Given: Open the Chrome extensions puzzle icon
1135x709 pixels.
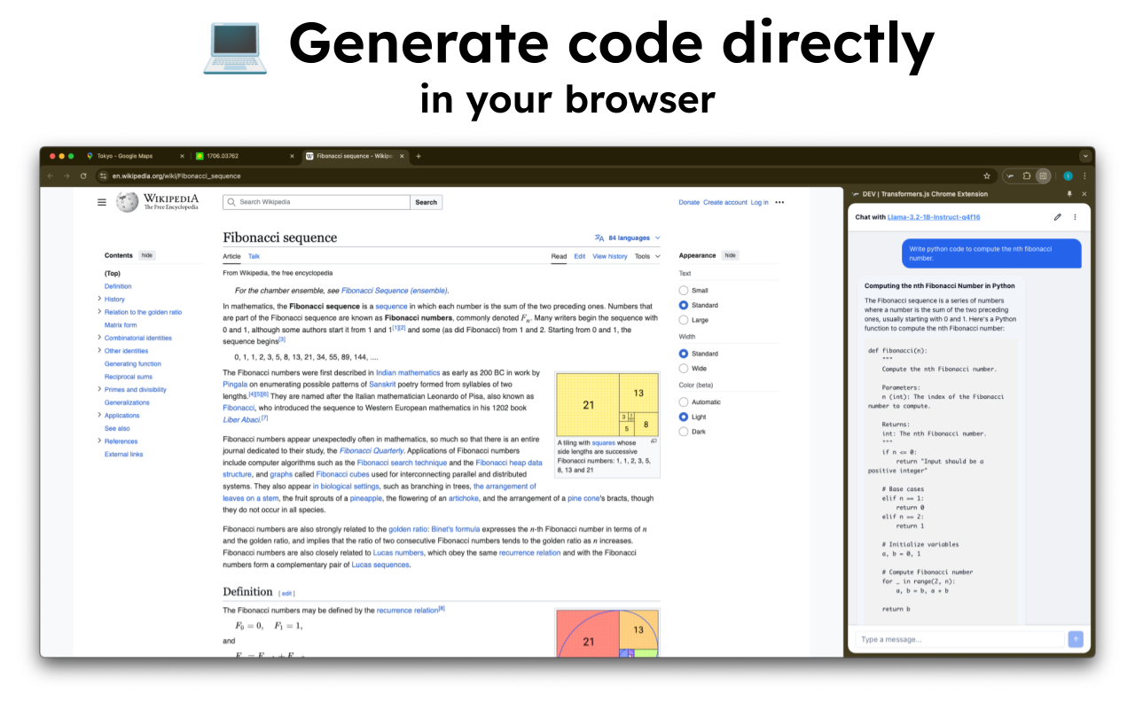Looking at the screenshot, I should pyautogui.click(x=1027, y=175).
